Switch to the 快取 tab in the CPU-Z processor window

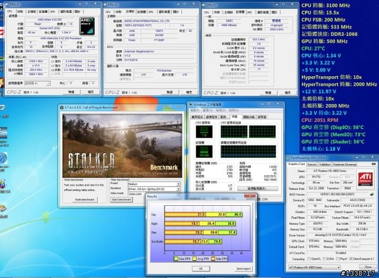click(20, 11)
